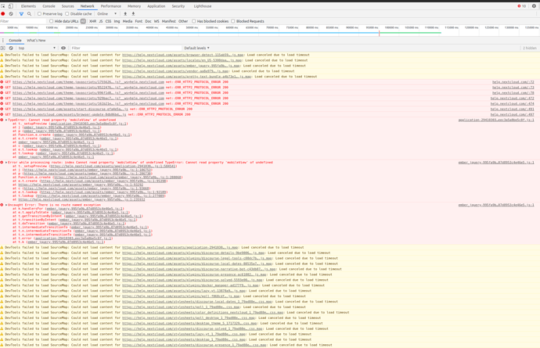This screenshot has height=348, width=540.
Task: Activate the inspect element picker icon
Action: point(3,6)
